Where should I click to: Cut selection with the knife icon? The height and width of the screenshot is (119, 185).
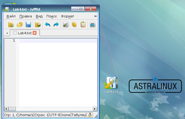click(x=66, y=24)
